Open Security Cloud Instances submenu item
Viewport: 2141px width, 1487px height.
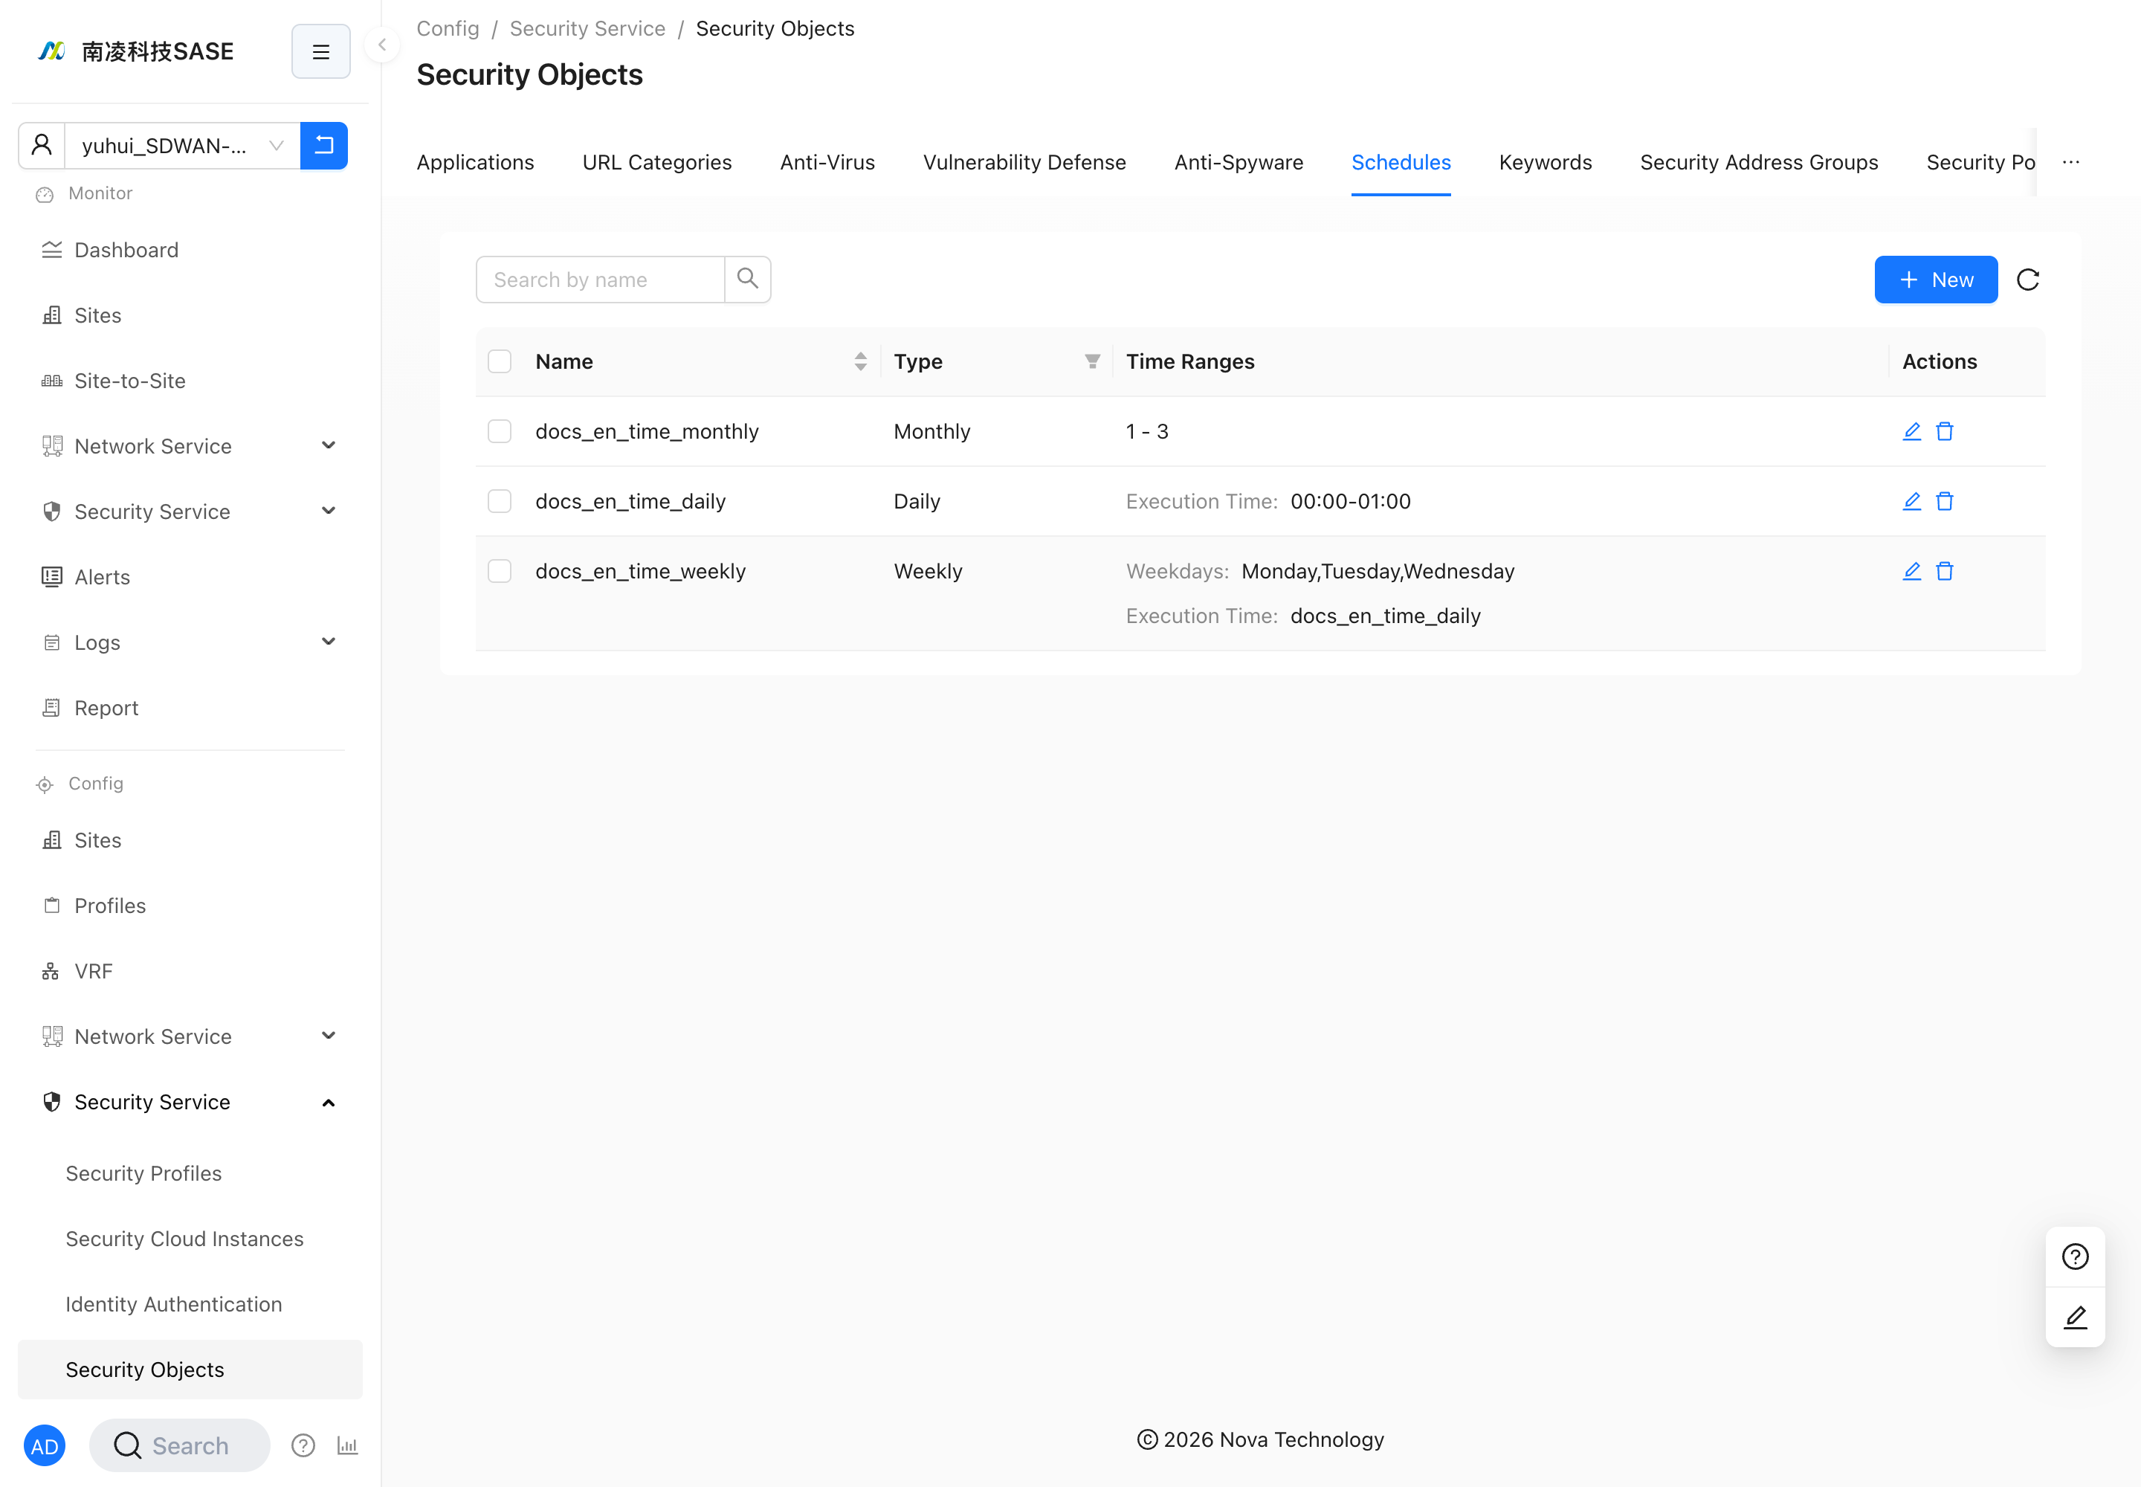190,1239
